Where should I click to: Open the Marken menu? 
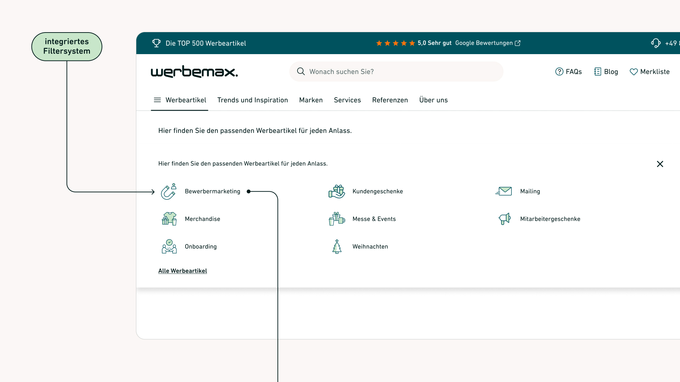311,100
